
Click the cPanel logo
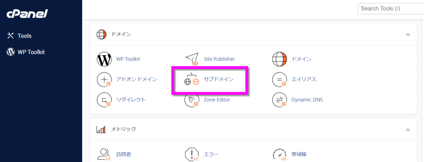pos(27,14)
